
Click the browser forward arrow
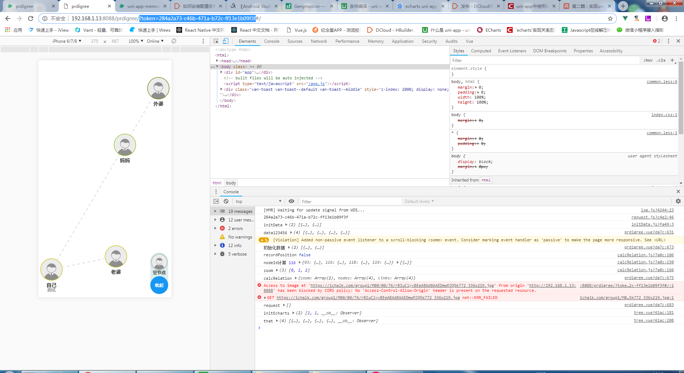[x=19, y=19]
